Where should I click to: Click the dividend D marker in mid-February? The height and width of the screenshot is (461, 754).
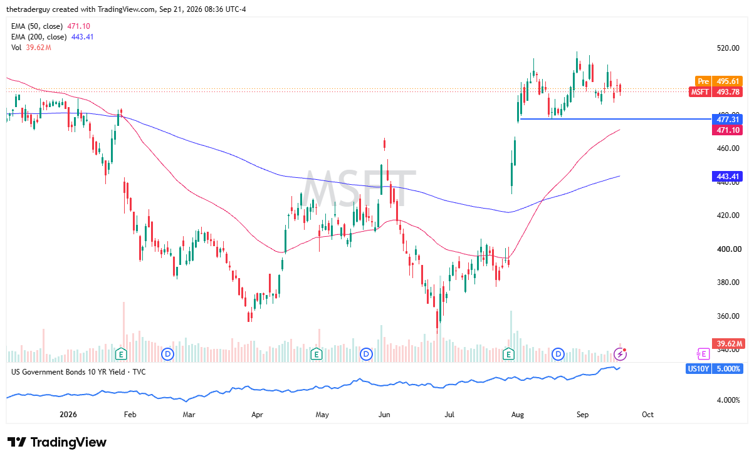[x=167, y=355]
